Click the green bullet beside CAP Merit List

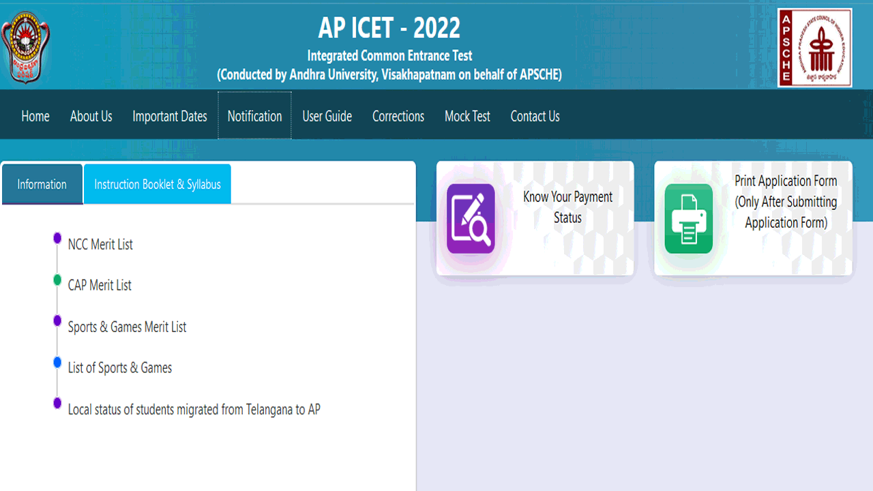tap(57, 280)
